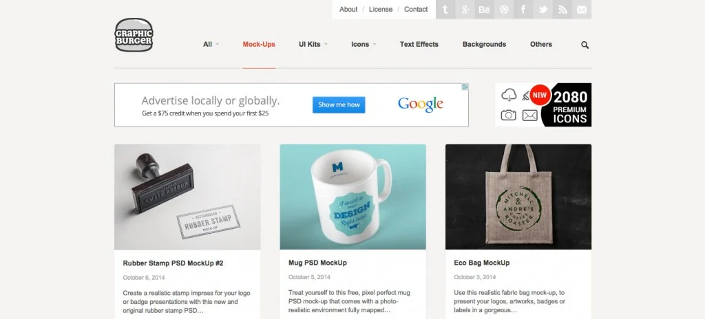Open the Google Plus social icon

pos(465,10)
